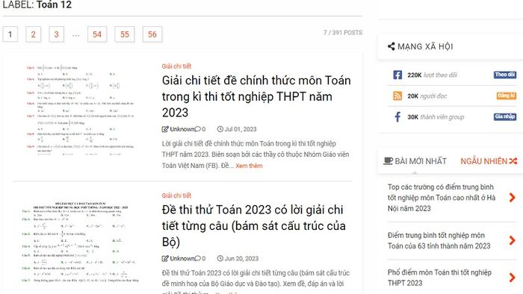Click 'Giải chi tiết' category label above second post
The height and width of the screenshot is (294, 523).
tap(176, 196)
